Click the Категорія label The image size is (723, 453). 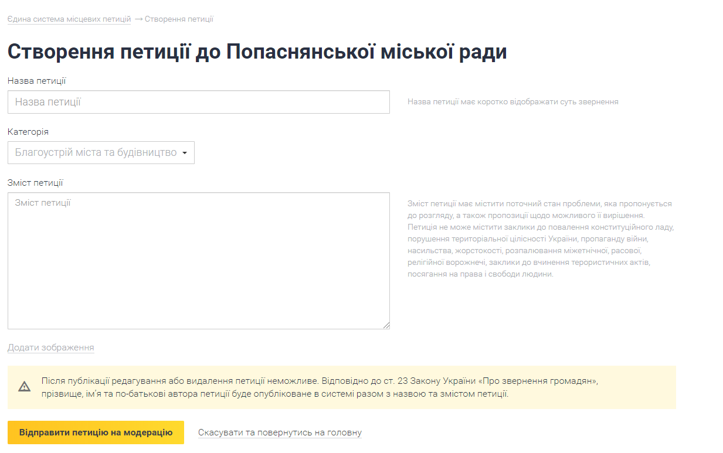point(28,132)
